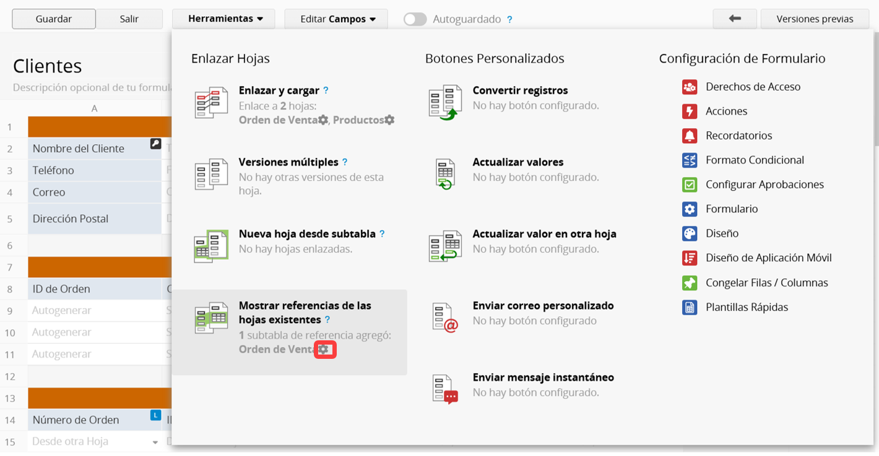Click gear icon next to Productos
This screenshot has height=456, width=879.
389,120
